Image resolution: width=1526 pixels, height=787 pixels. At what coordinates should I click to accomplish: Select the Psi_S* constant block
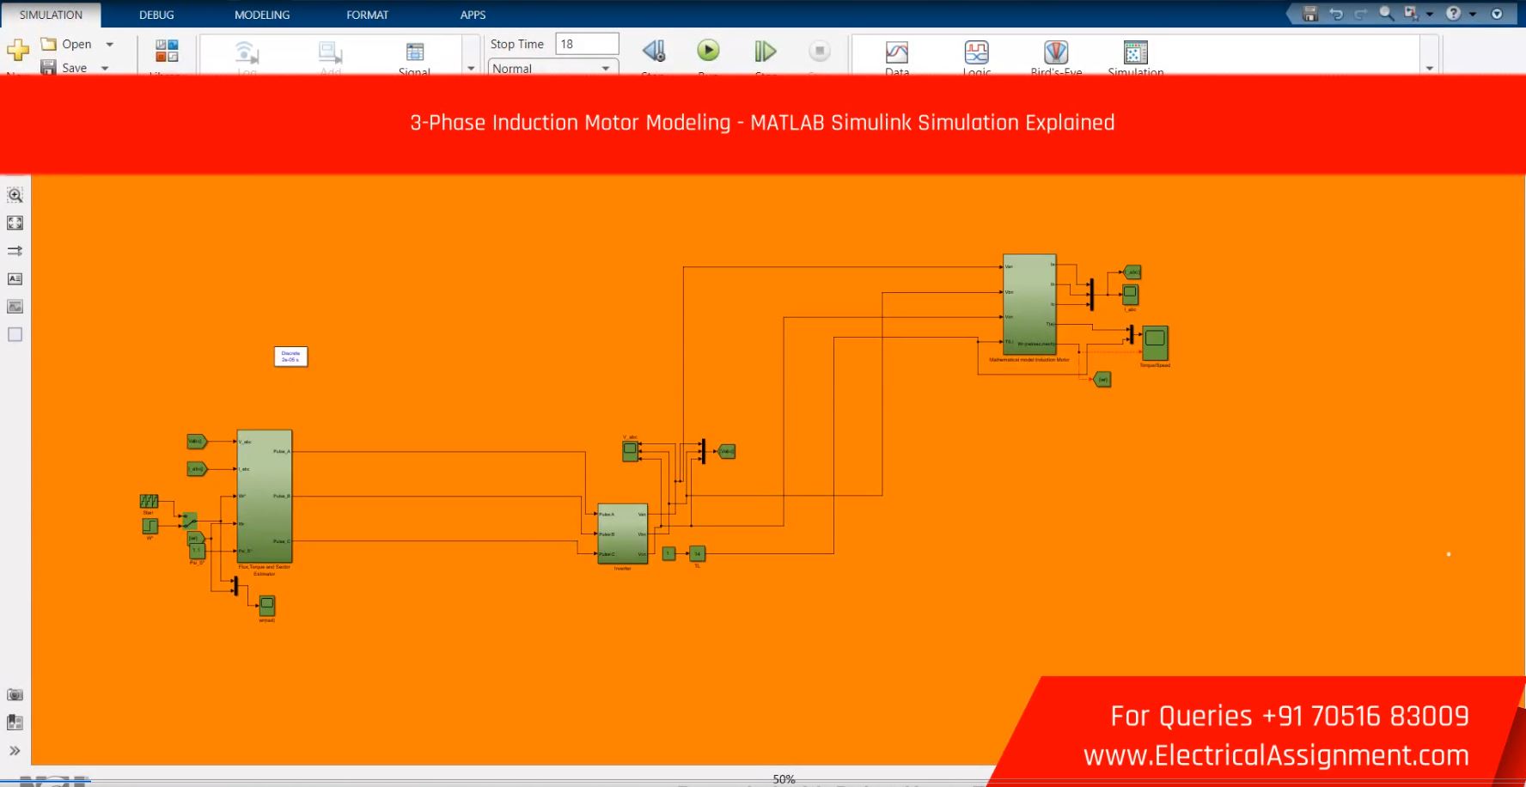[197, 551]
